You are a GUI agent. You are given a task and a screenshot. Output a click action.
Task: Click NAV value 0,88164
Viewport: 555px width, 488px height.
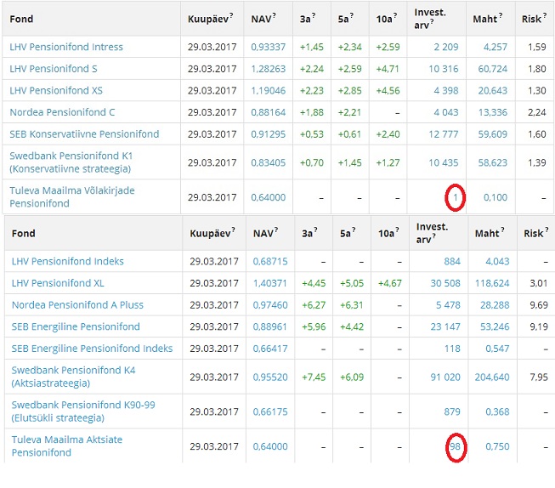269,112
